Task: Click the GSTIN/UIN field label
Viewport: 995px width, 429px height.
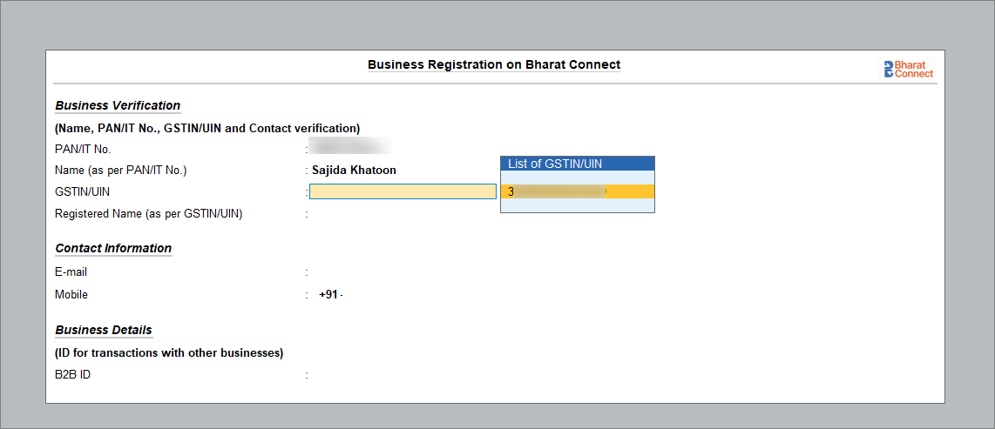Action: coord(82,191)
